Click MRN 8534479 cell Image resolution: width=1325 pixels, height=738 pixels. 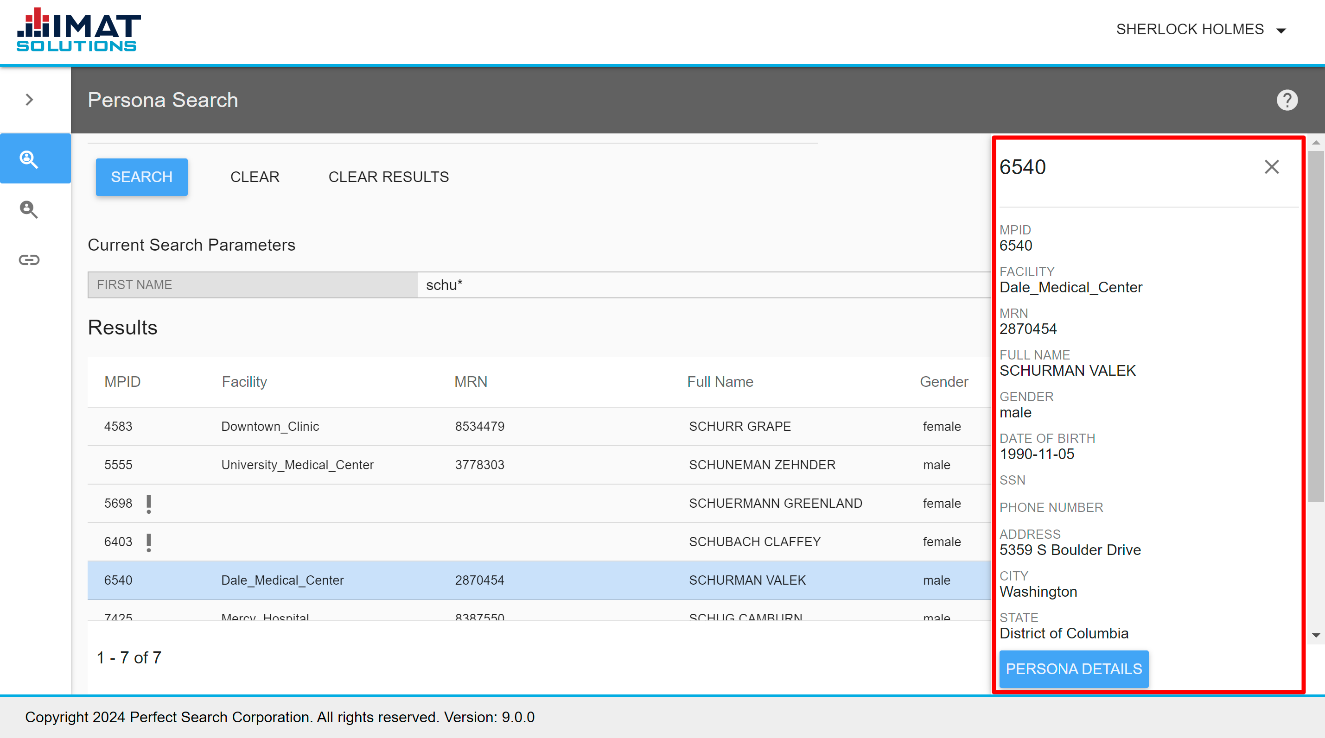tap(480, 427)
